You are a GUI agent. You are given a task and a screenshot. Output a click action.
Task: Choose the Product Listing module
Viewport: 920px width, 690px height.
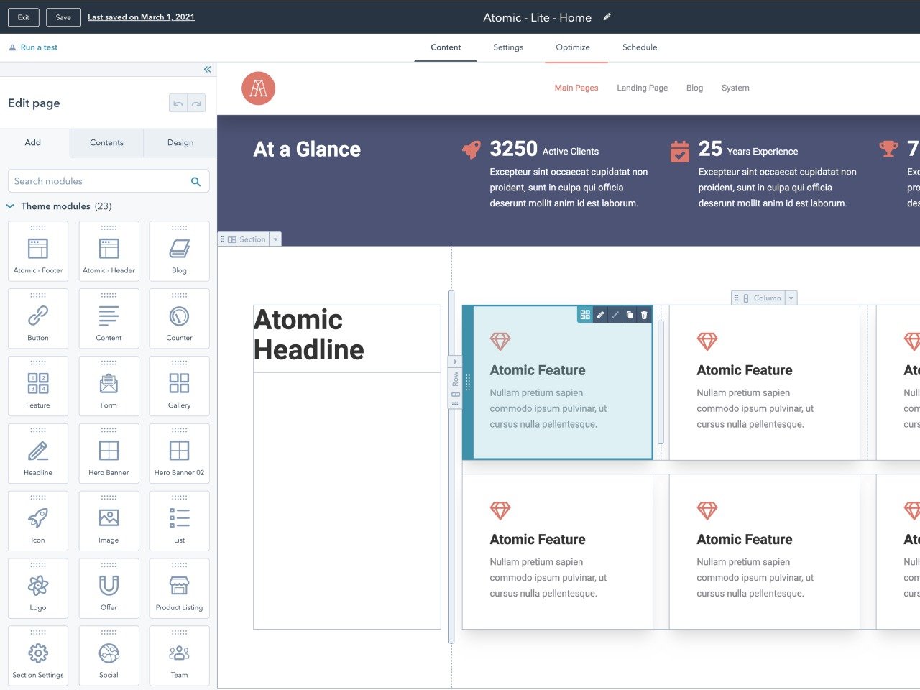point(179,589)
